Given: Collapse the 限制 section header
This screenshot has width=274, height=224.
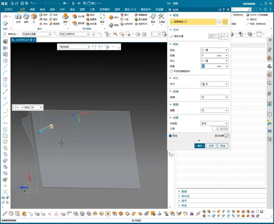Looking at the screenshot, I should coord(176,44).
